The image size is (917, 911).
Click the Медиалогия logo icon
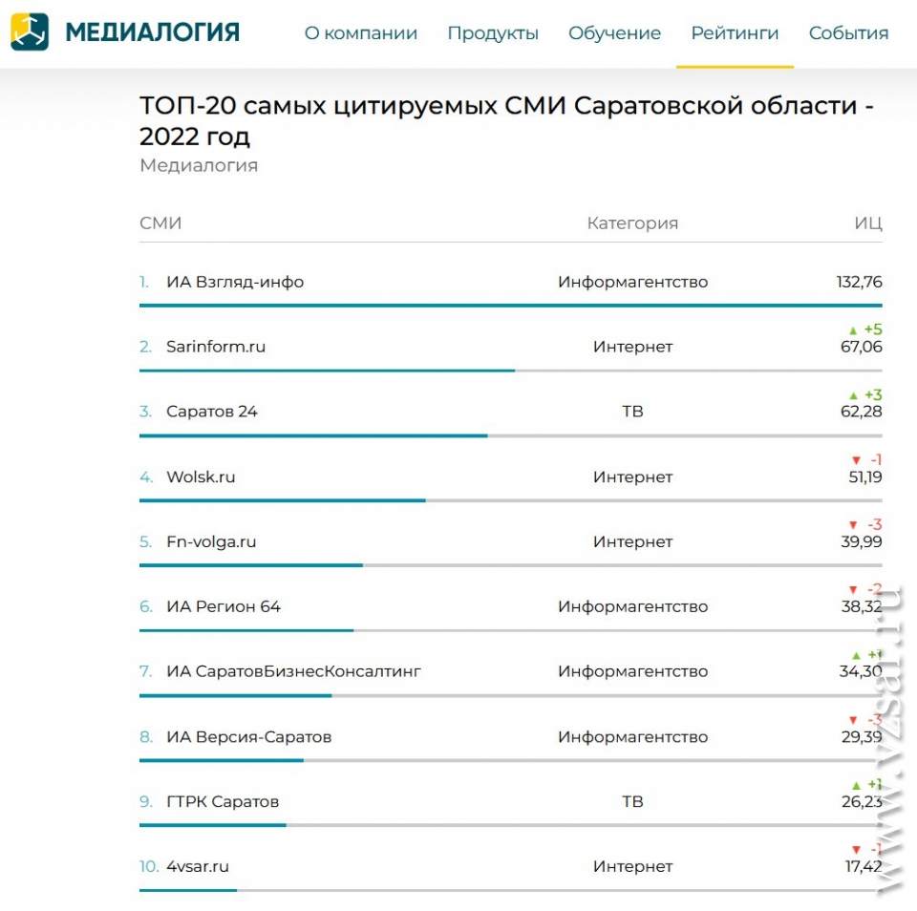click(x=30, y=32)
